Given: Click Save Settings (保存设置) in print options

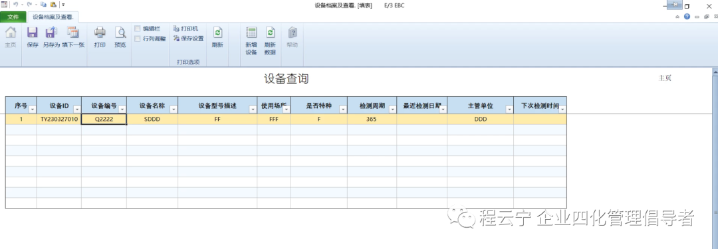Looking at the screenshot, I should 188,39.
